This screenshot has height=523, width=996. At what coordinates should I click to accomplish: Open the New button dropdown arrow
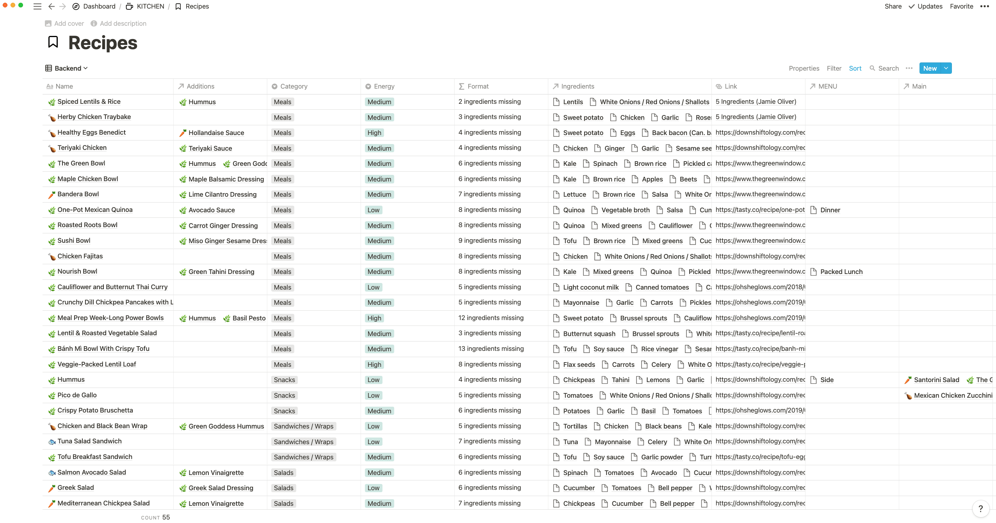pyautogui.click(x=946, y=68)
